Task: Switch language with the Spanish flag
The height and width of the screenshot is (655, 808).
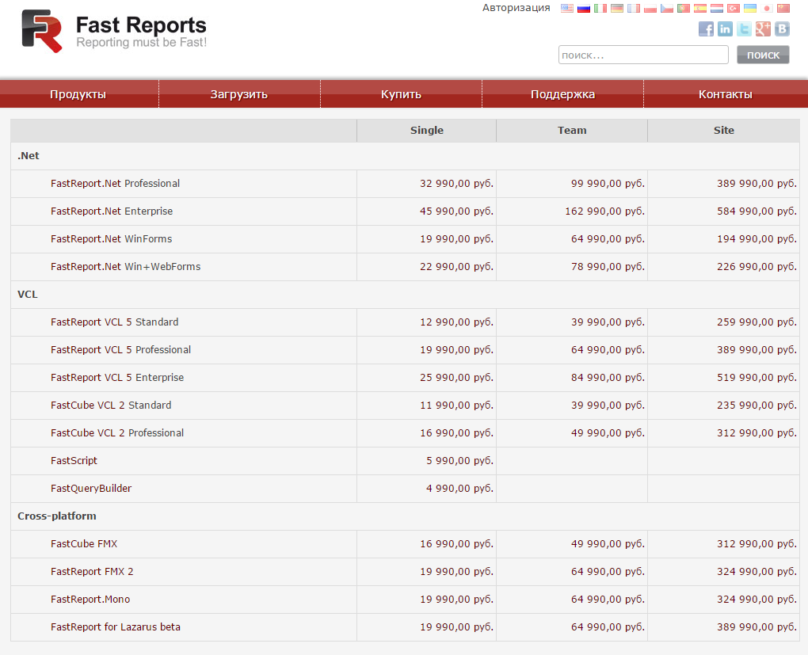Action: pos(699,8)
